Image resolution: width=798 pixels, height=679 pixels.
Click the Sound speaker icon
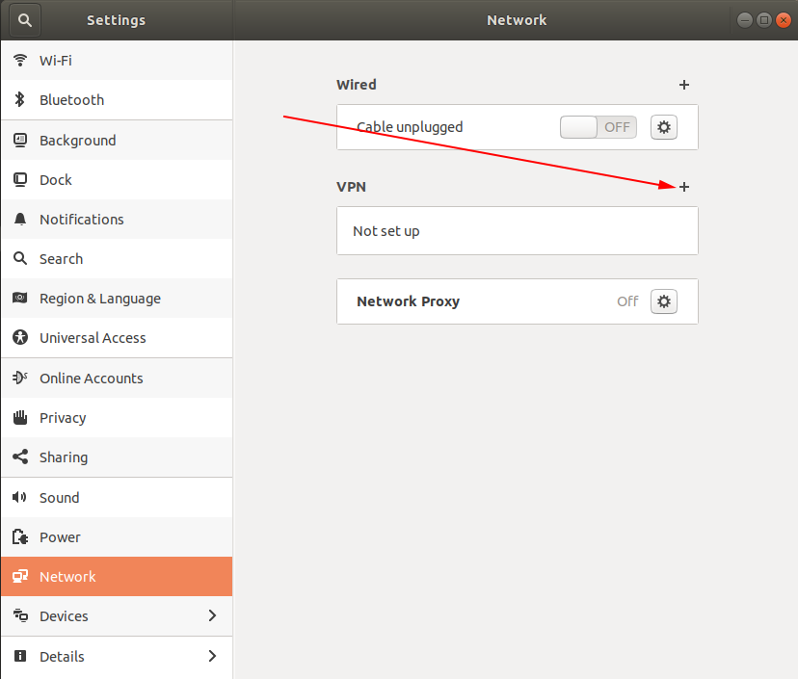pos(19,498)
